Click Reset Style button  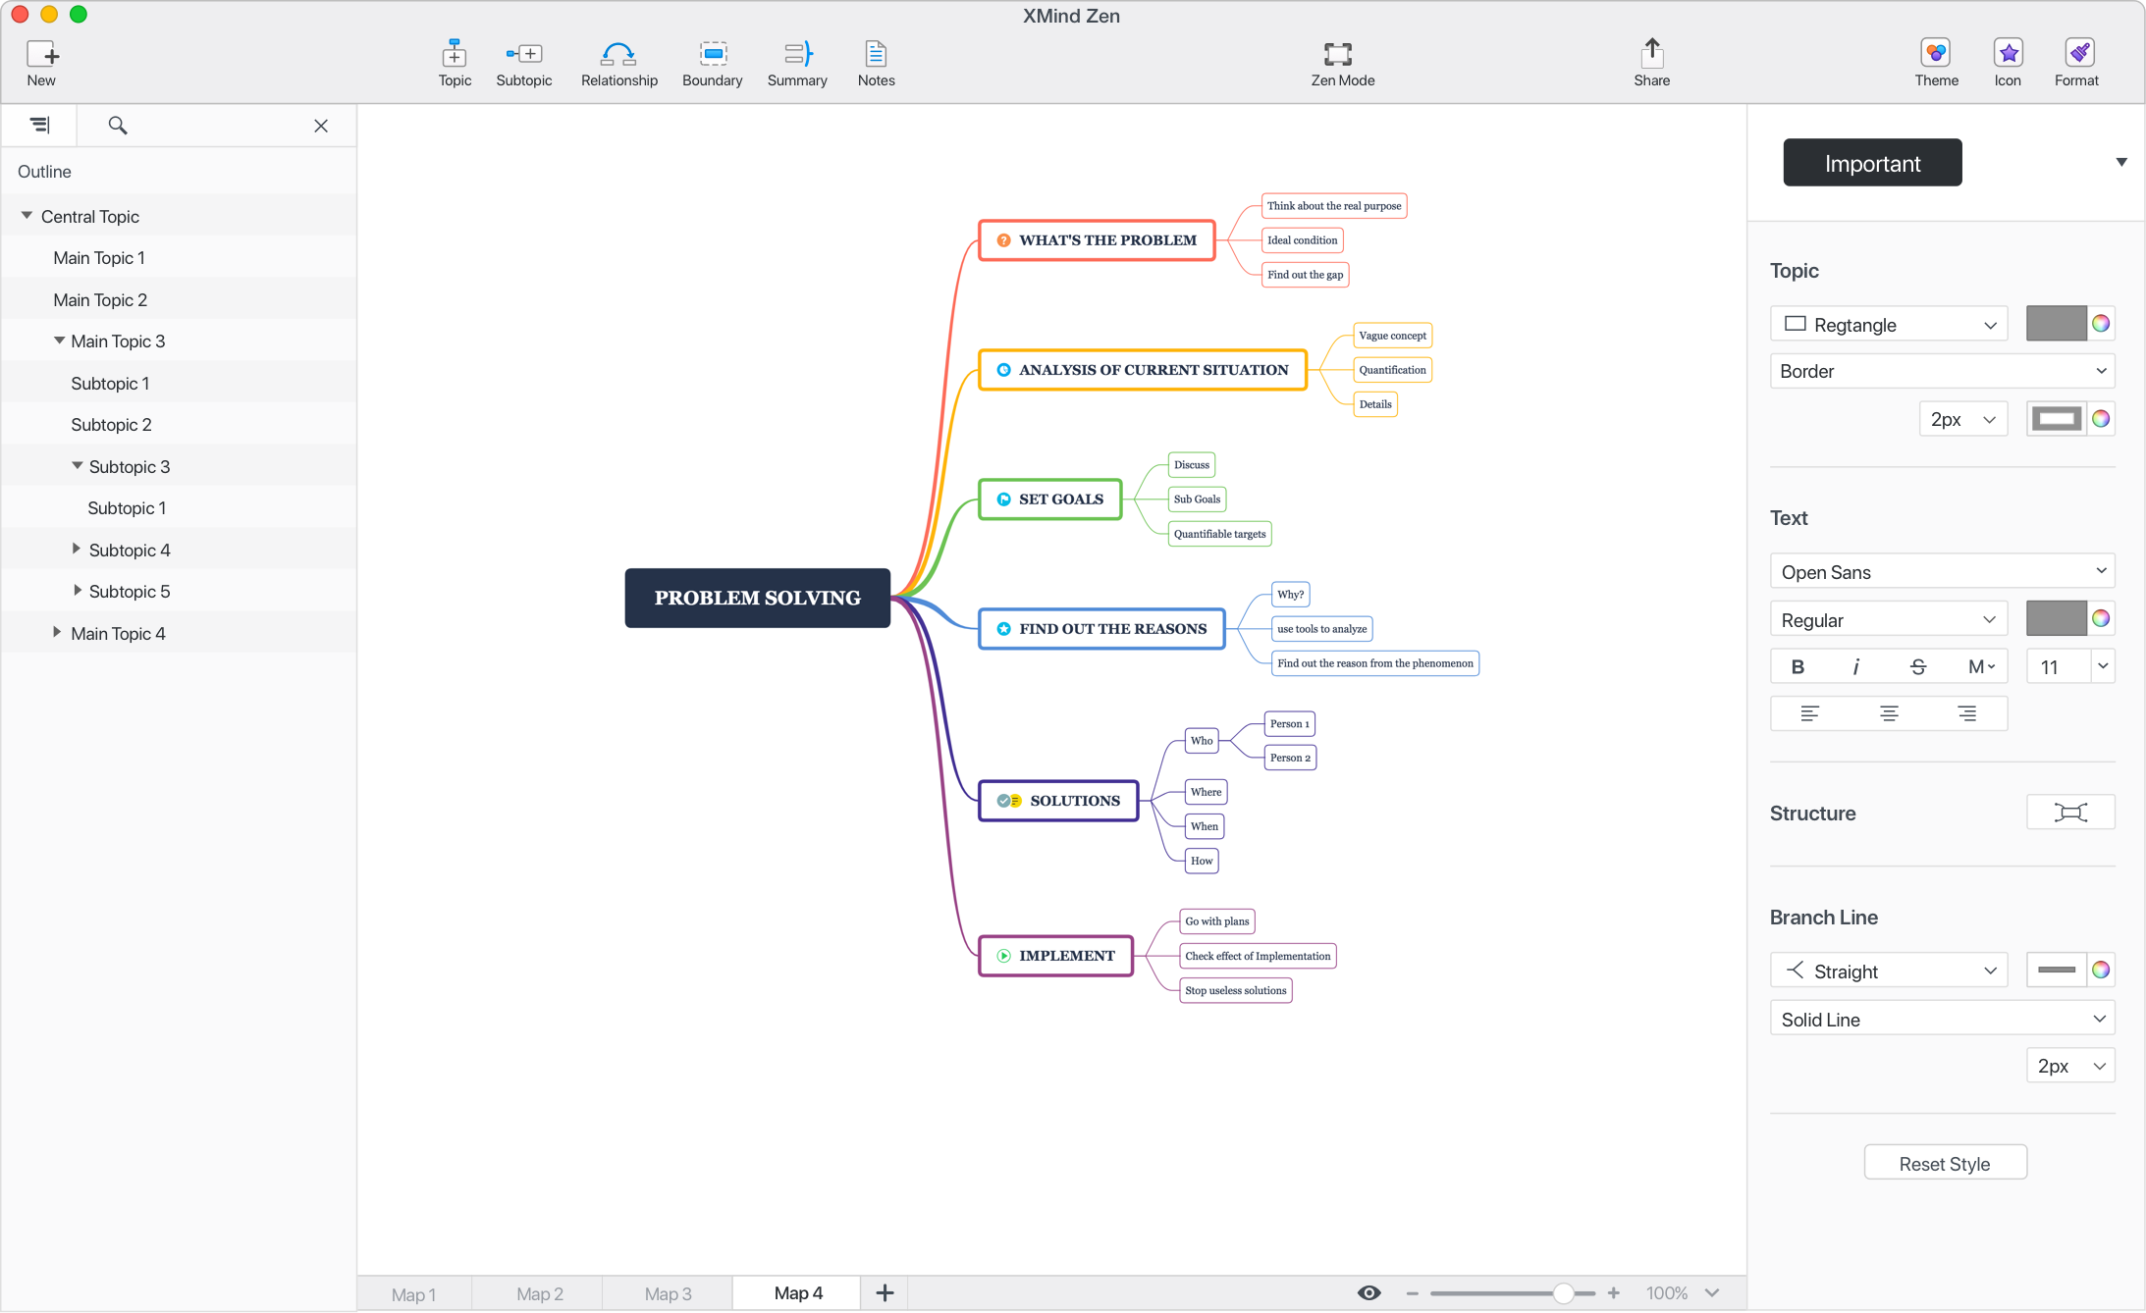pyautogui.click(x=1944, y=1163)
